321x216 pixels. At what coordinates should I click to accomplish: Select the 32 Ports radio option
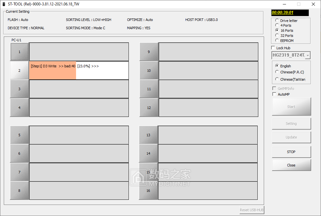(x=277, y=36)
